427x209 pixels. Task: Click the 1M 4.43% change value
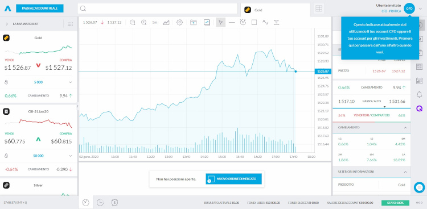pos(400,144)
